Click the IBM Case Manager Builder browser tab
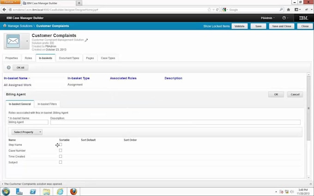 48,3
